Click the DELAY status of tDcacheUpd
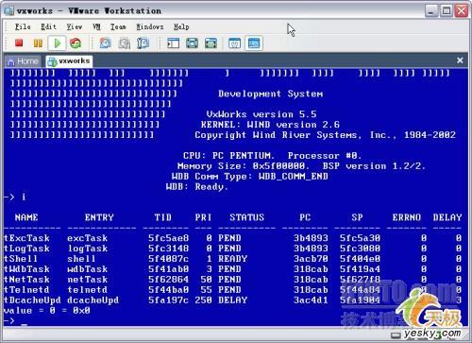 click(x=233, y=300)
